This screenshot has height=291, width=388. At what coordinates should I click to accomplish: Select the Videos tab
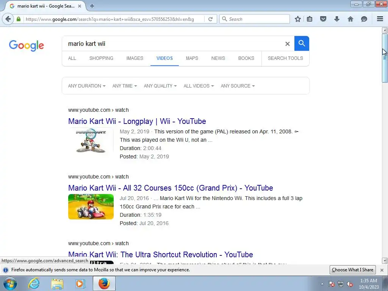(x=164, y=58)
